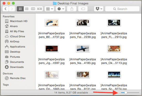The image size is (142, 96).
Task: Click the iCloud Drive cloud icon
Action: (7, 37)
